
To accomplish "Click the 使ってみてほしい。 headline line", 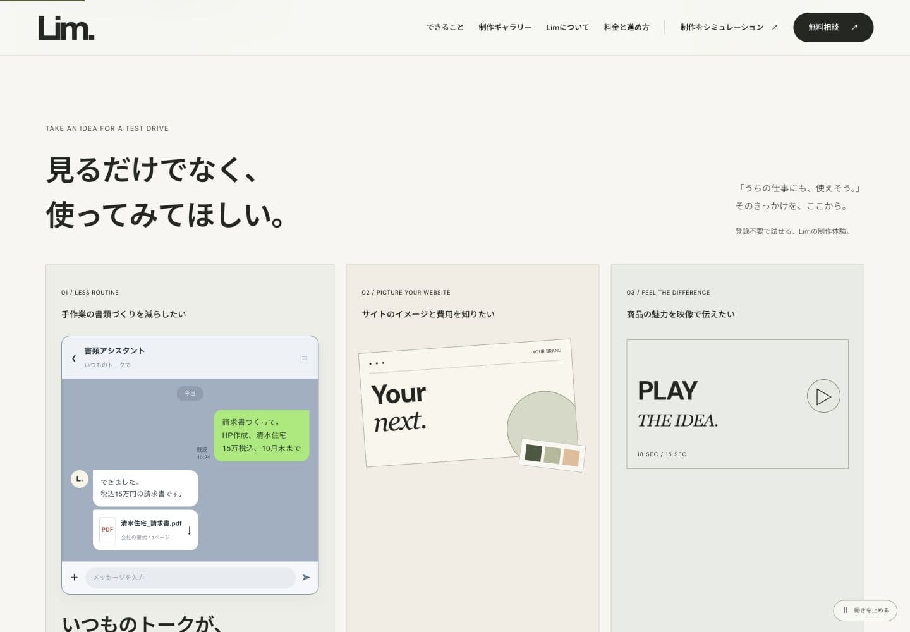I will coord(166,214).
